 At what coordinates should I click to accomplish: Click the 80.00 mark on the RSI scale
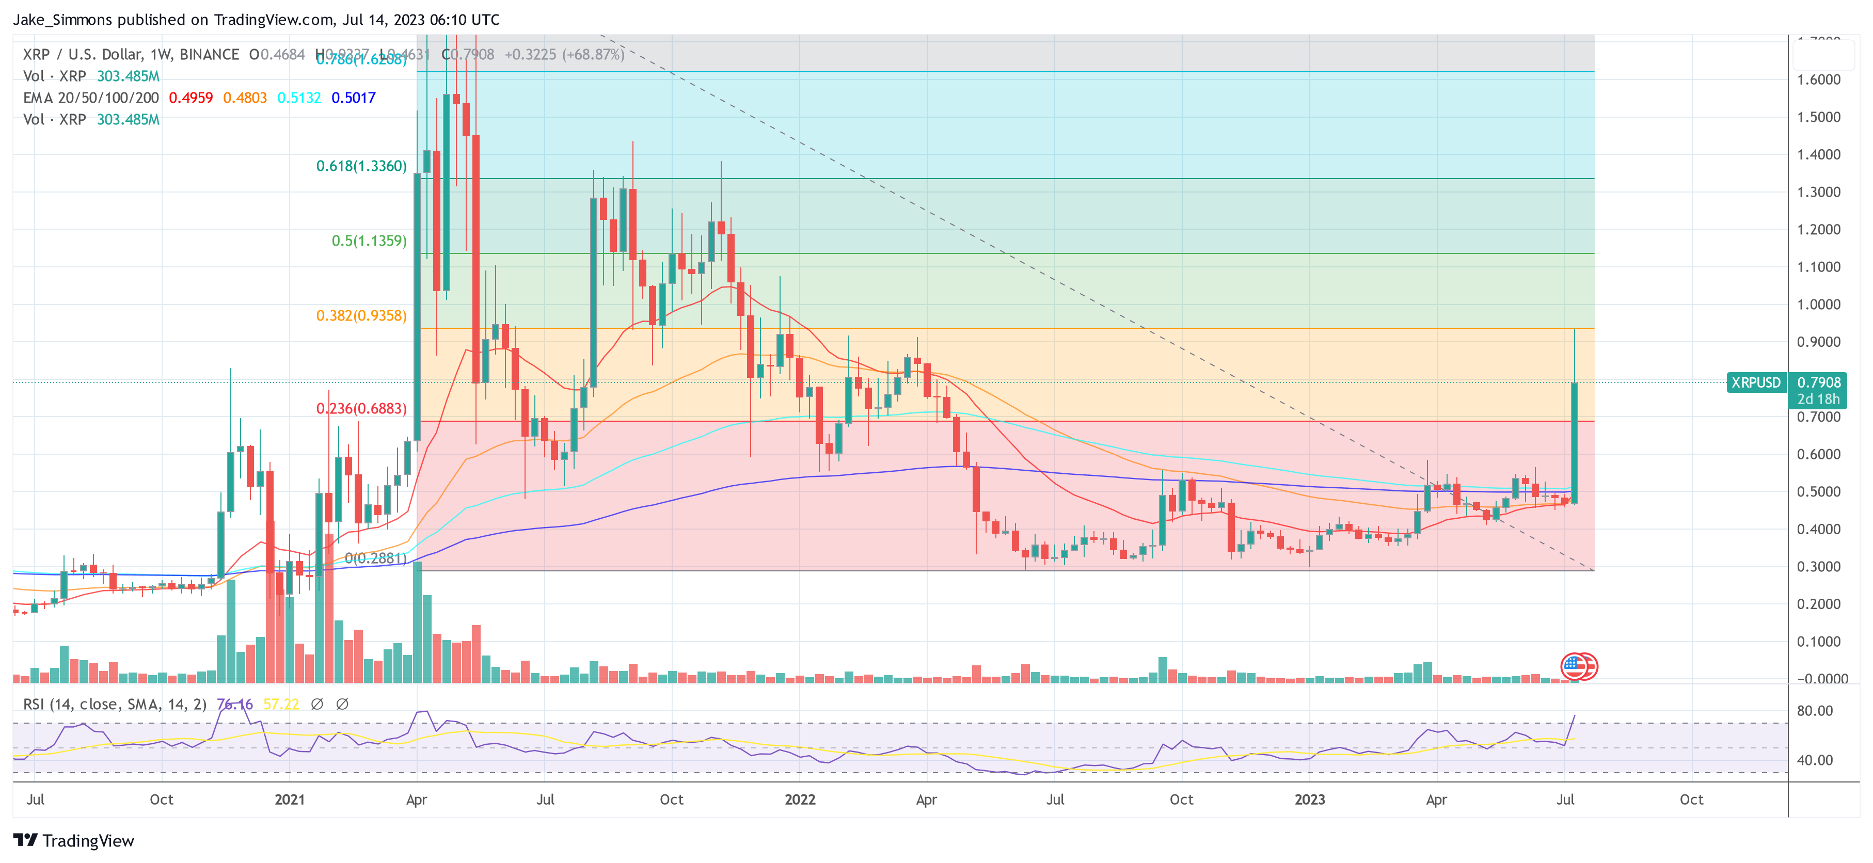pos(1815,711)
